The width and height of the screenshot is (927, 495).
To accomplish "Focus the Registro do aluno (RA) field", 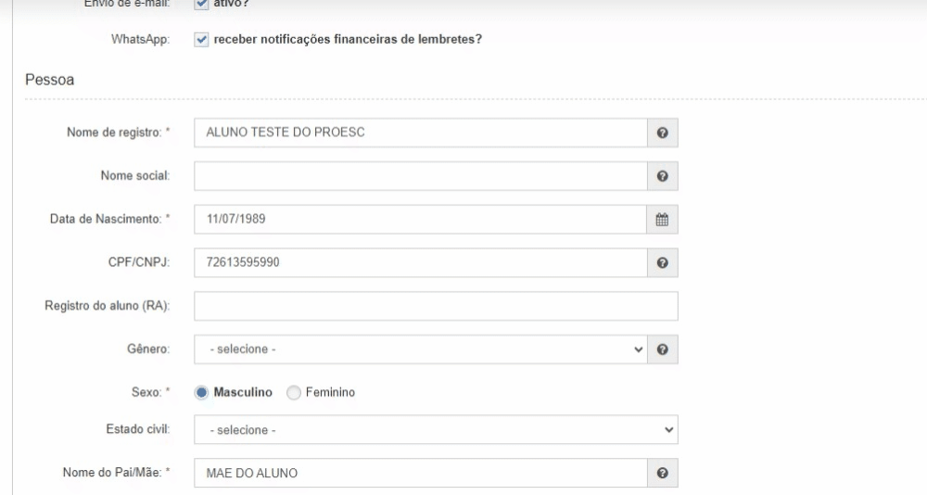I will coord(436,306).
